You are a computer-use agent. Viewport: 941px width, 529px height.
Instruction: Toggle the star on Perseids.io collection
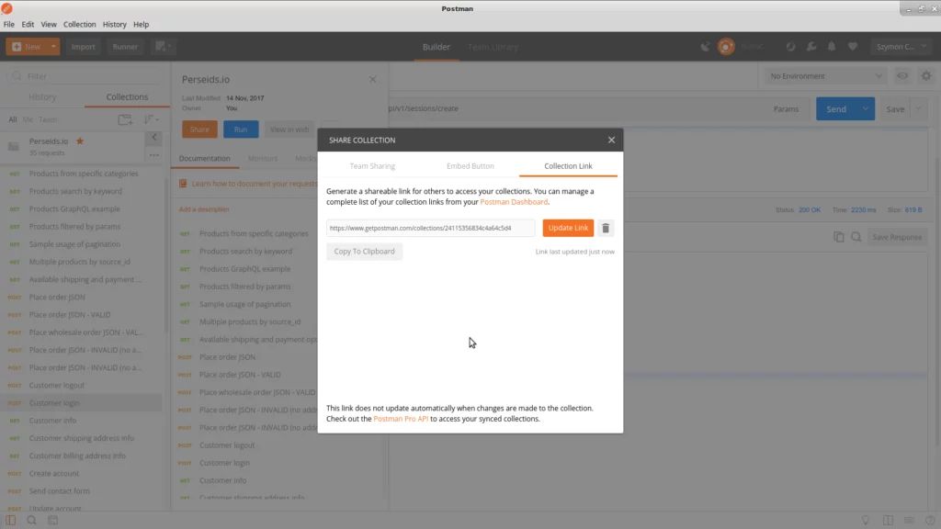80,141
